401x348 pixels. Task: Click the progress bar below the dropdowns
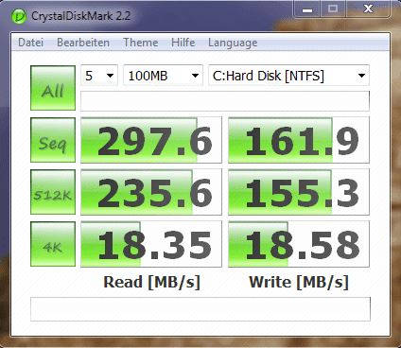(x=225, y=101)
